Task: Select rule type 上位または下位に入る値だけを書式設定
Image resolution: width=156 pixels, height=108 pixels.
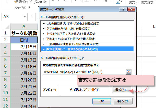Action: coord(87,34)
